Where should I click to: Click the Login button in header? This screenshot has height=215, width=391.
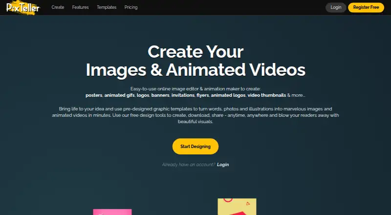[x=336, y=7]
